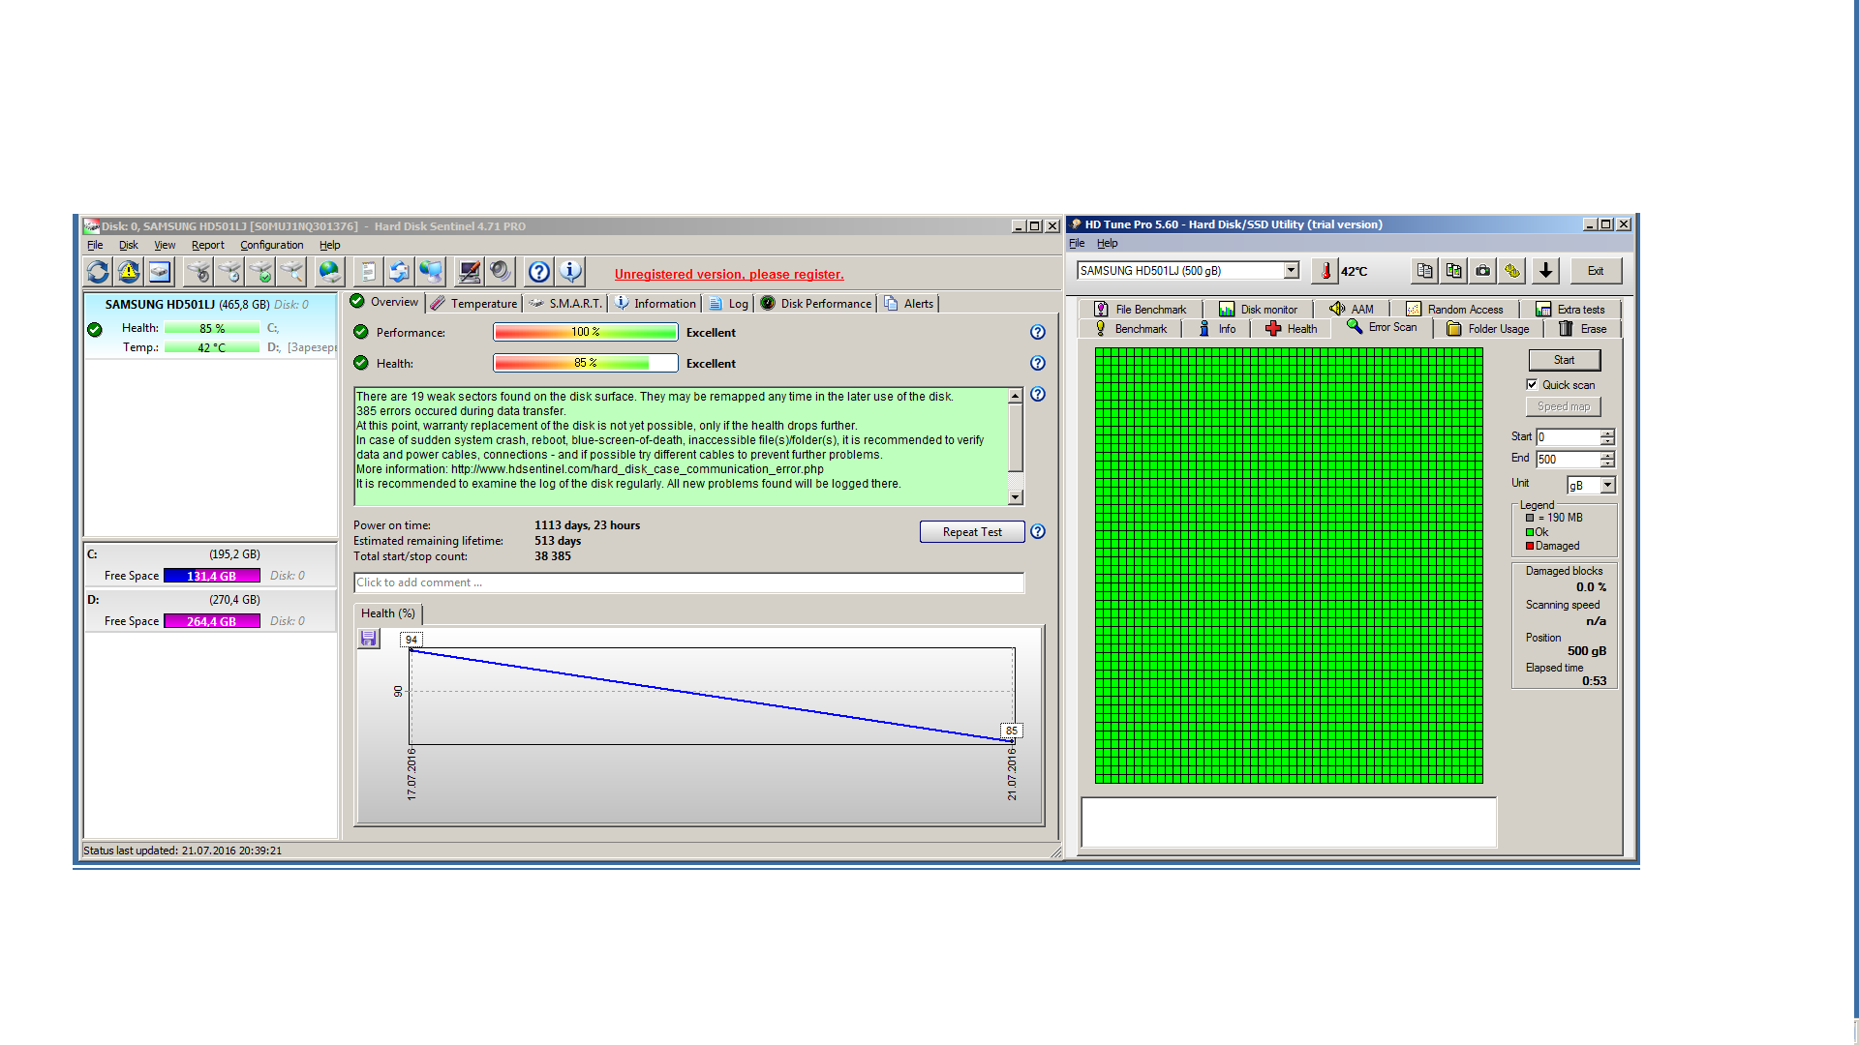Open the Unit gB dropdown

coord(1607,485)
